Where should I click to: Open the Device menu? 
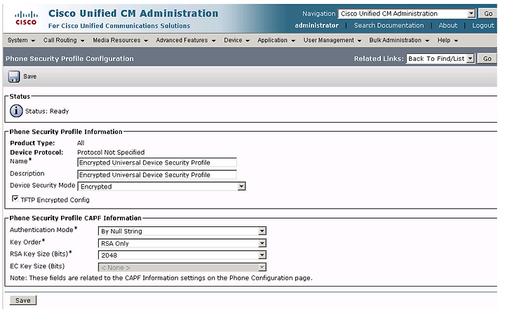237,40
